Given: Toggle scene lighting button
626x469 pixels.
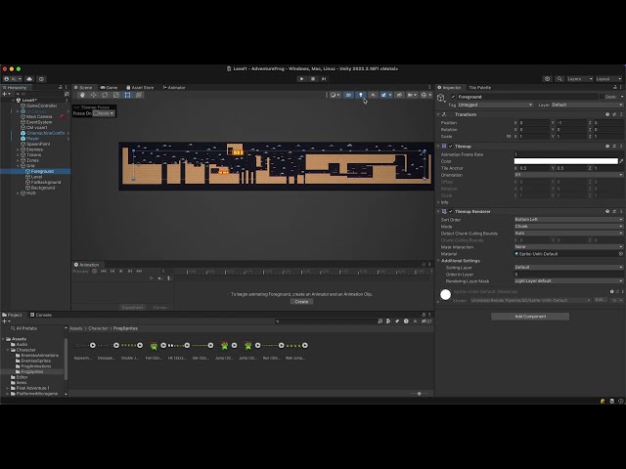Looking at the screenshot, I should click(361, 95).
